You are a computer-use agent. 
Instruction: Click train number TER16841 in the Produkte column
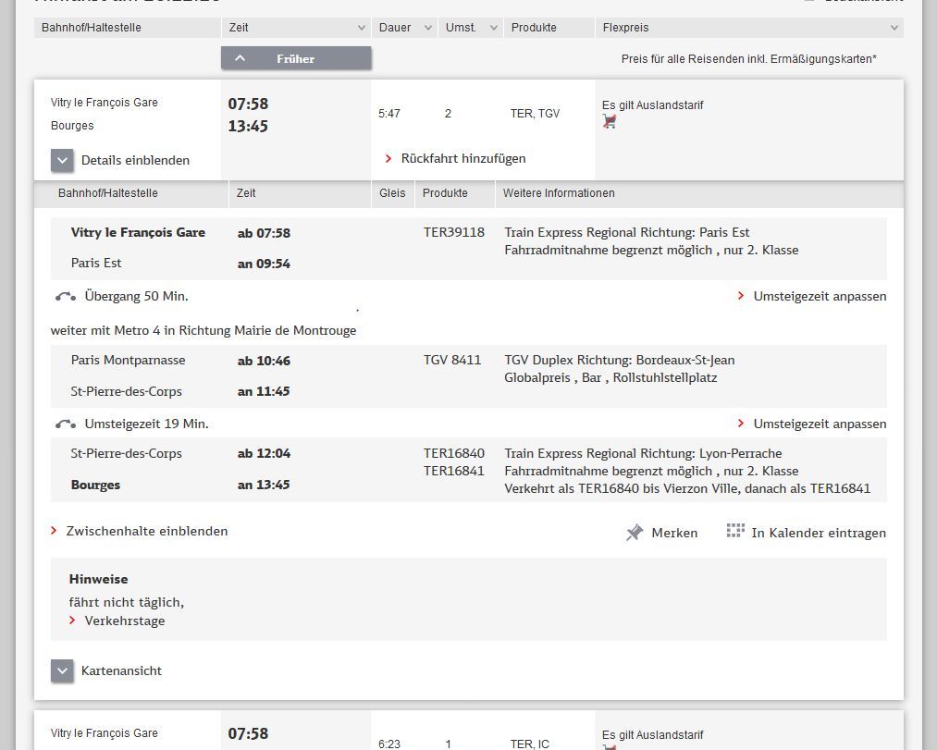(453, 471)
